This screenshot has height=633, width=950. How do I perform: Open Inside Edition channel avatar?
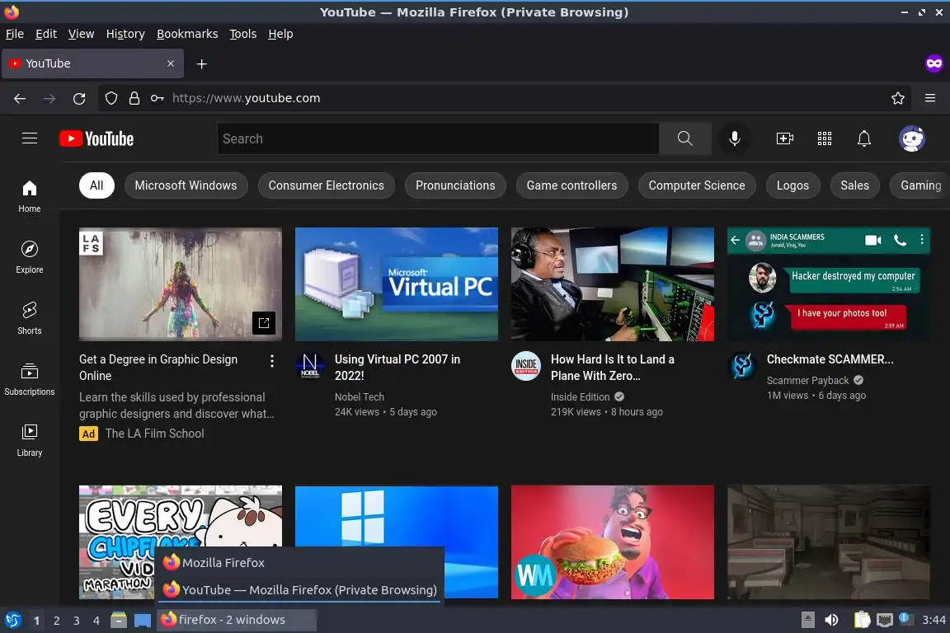click(x=526, y=365)
